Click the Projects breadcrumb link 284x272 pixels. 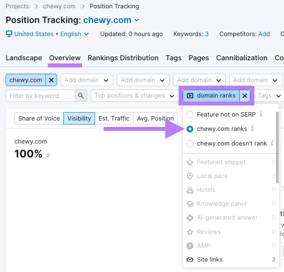pyautogui.click(x=17, y=6)
